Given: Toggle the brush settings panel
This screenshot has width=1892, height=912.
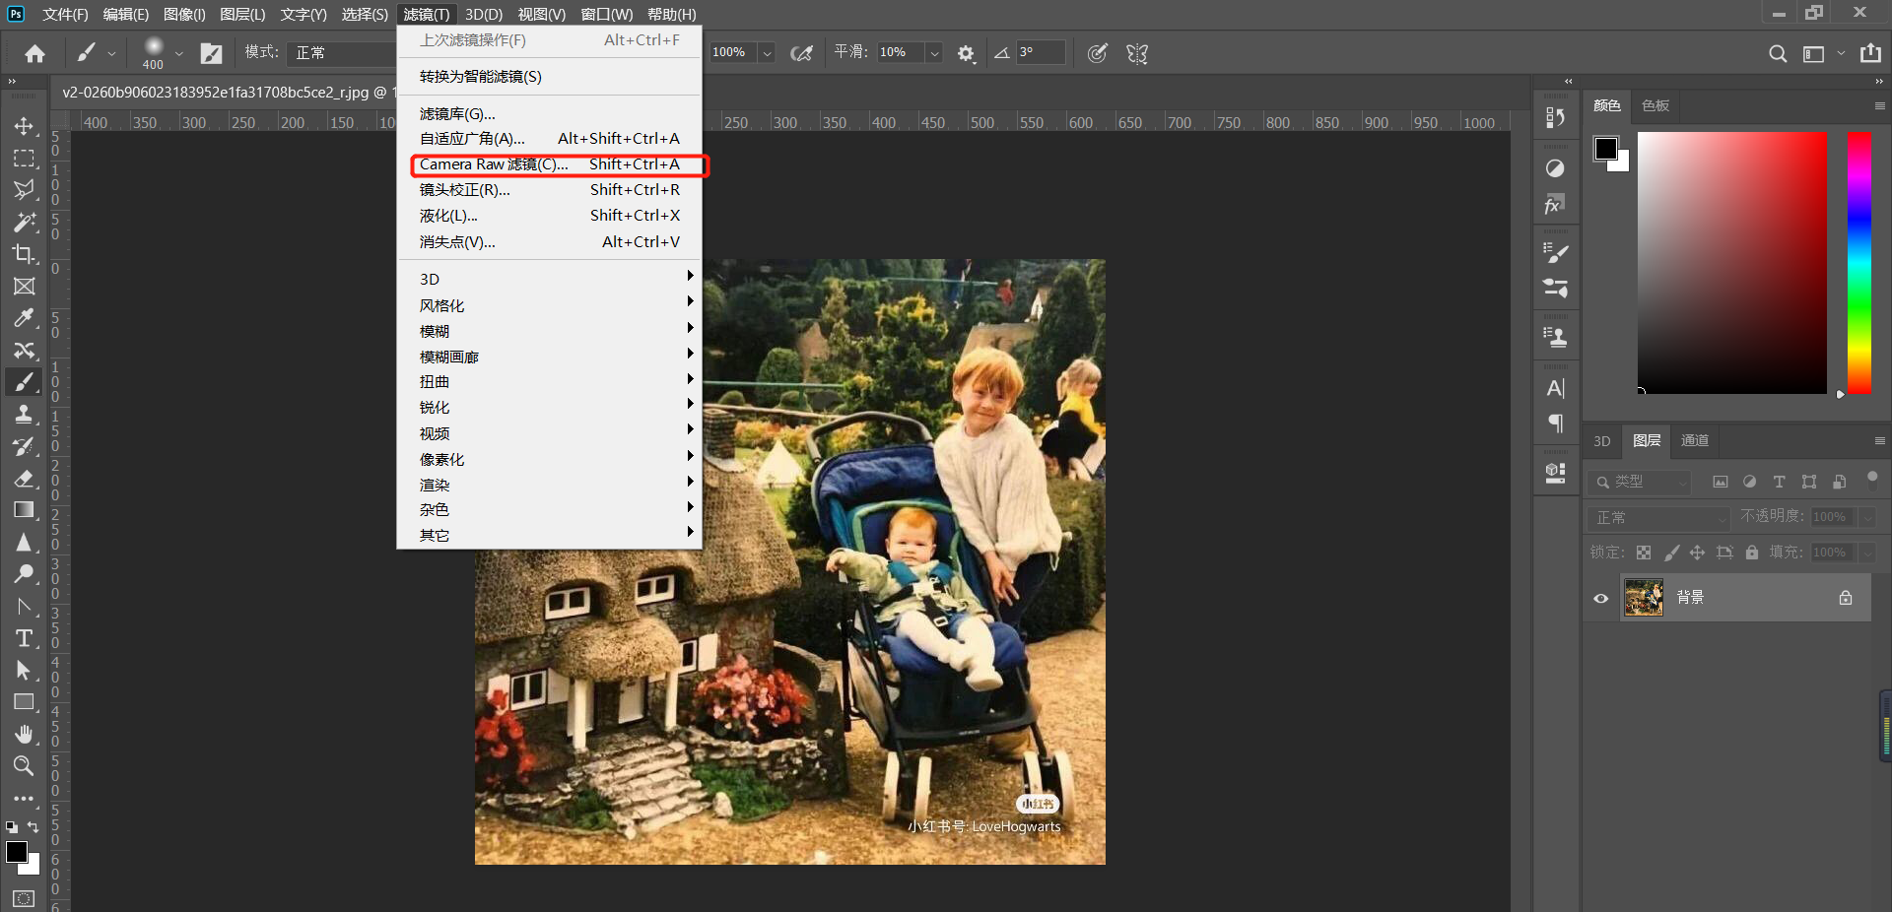Looking at the screenshot, I should point(211,53).
